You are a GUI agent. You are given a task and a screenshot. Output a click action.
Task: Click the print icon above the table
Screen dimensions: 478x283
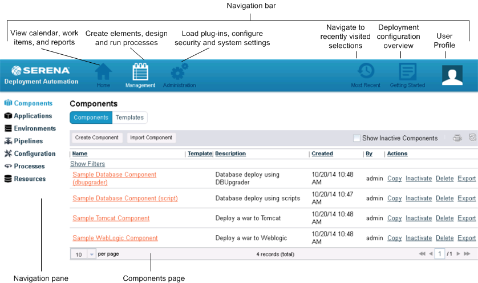pos(457,138)
